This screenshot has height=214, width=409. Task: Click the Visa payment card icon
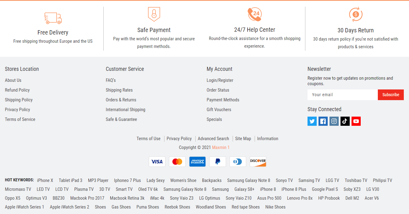157,161
